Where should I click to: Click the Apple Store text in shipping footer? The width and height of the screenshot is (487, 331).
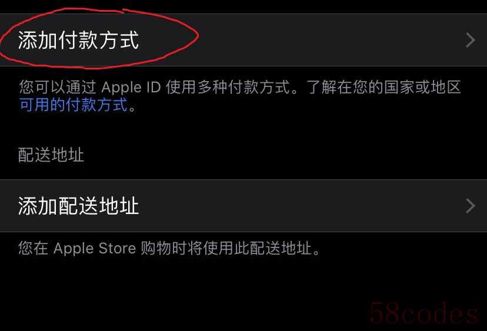pyautogui.click(x=95, y=249)
